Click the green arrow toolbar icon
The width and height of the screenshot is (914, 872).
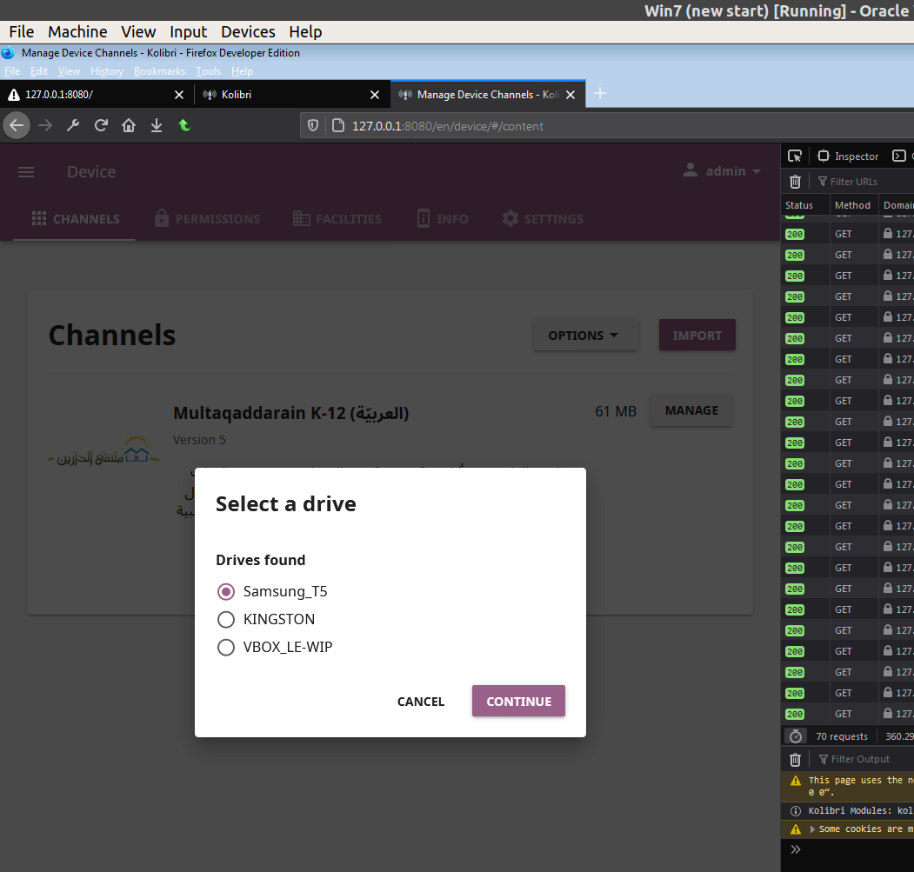(x=184, y=125)
